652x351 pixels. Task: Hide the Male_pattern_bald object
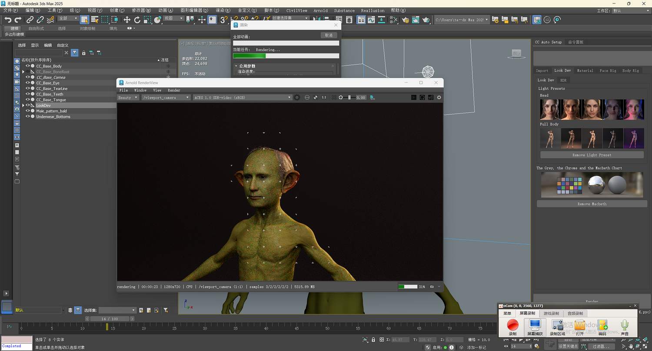tap(28, 111)
